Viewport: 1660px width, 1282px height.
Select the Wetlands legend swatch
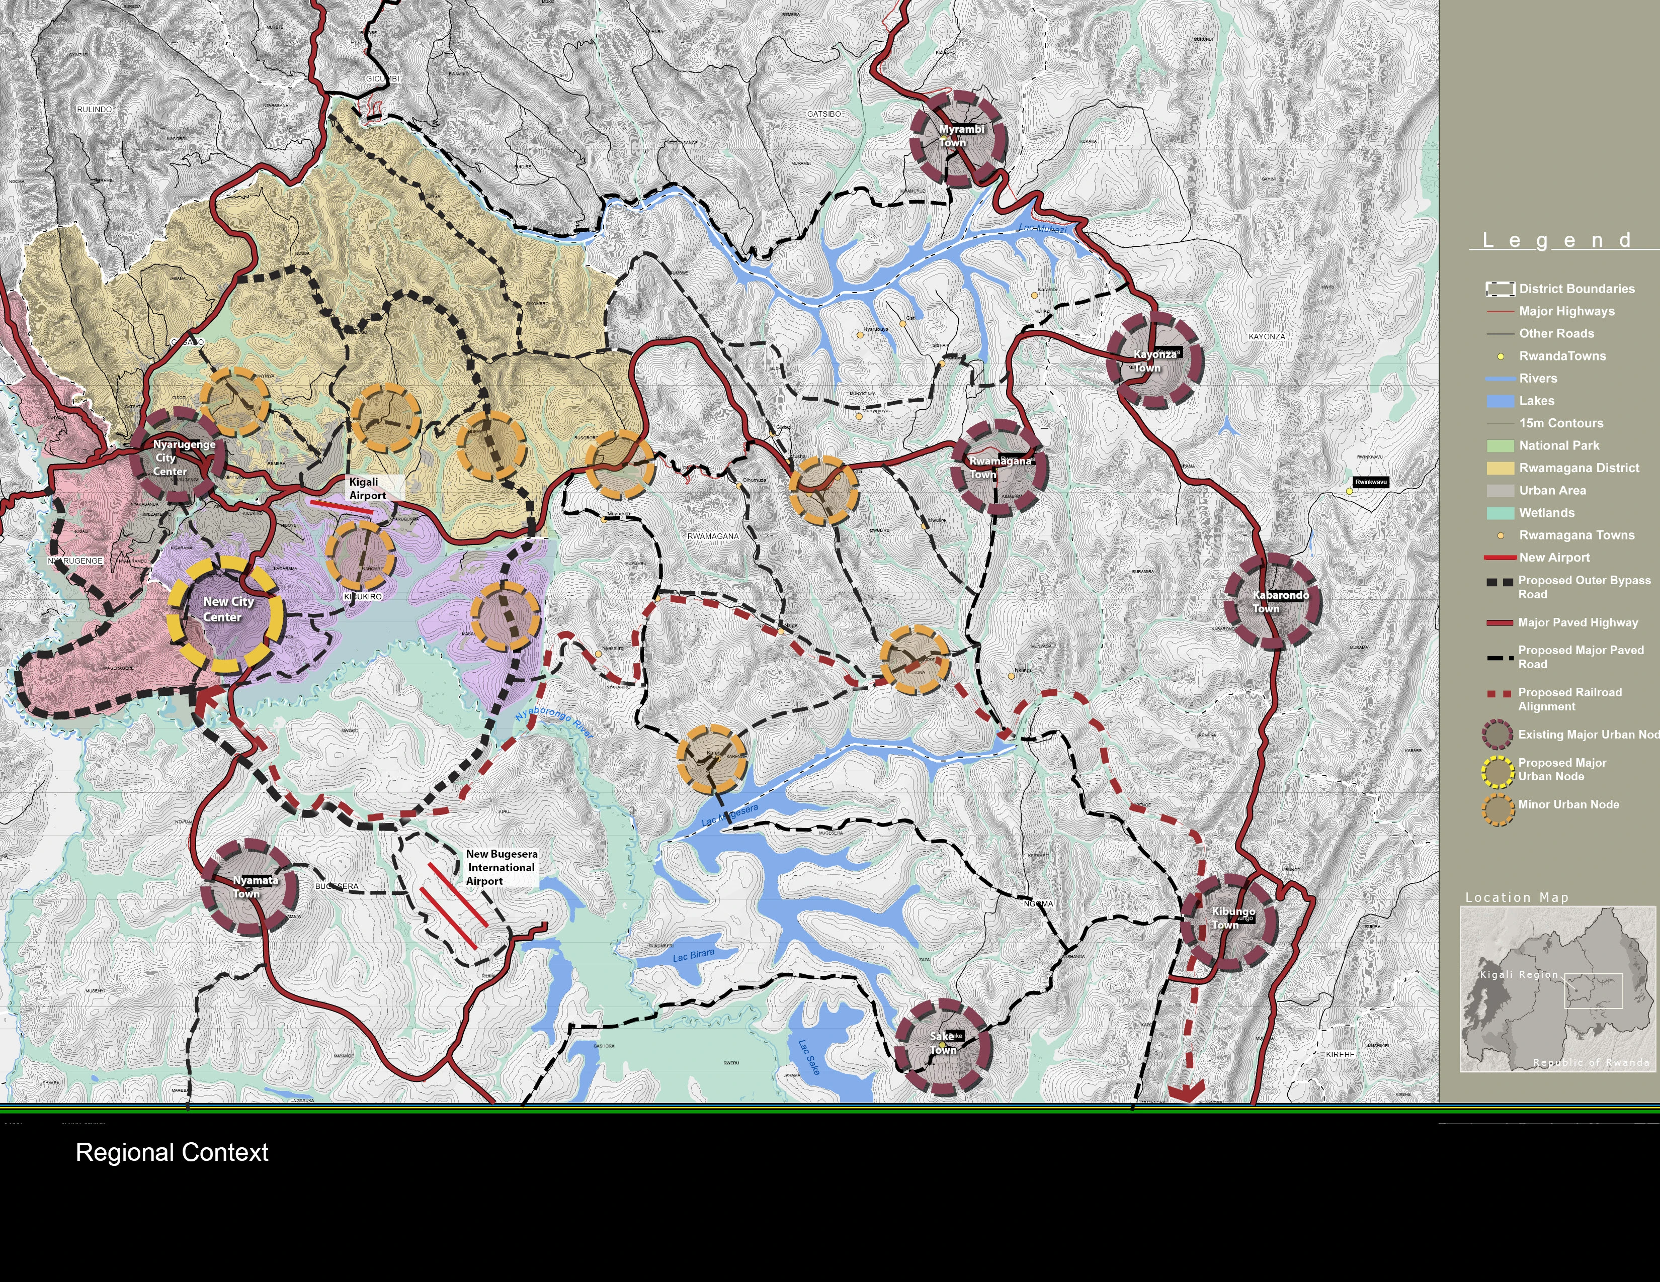pyautogui.click(x=1500, y=513)
